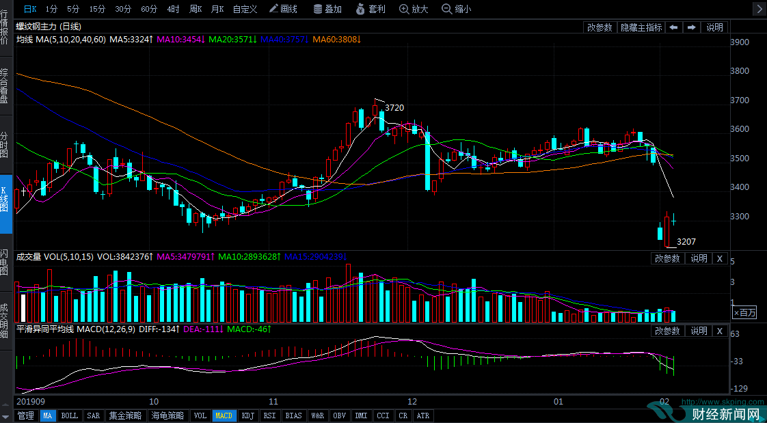Screen dimensions: 767x423
Task: Click the left arrow next to 隐藏主指标
Action: (x=673, y=27)
